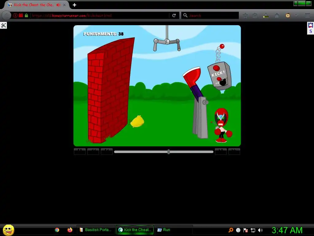Click the fast-forward control at far right

[x=234, y=151]
